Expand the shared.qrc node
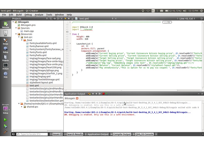The image size is (204, 145). pos(22,107)
